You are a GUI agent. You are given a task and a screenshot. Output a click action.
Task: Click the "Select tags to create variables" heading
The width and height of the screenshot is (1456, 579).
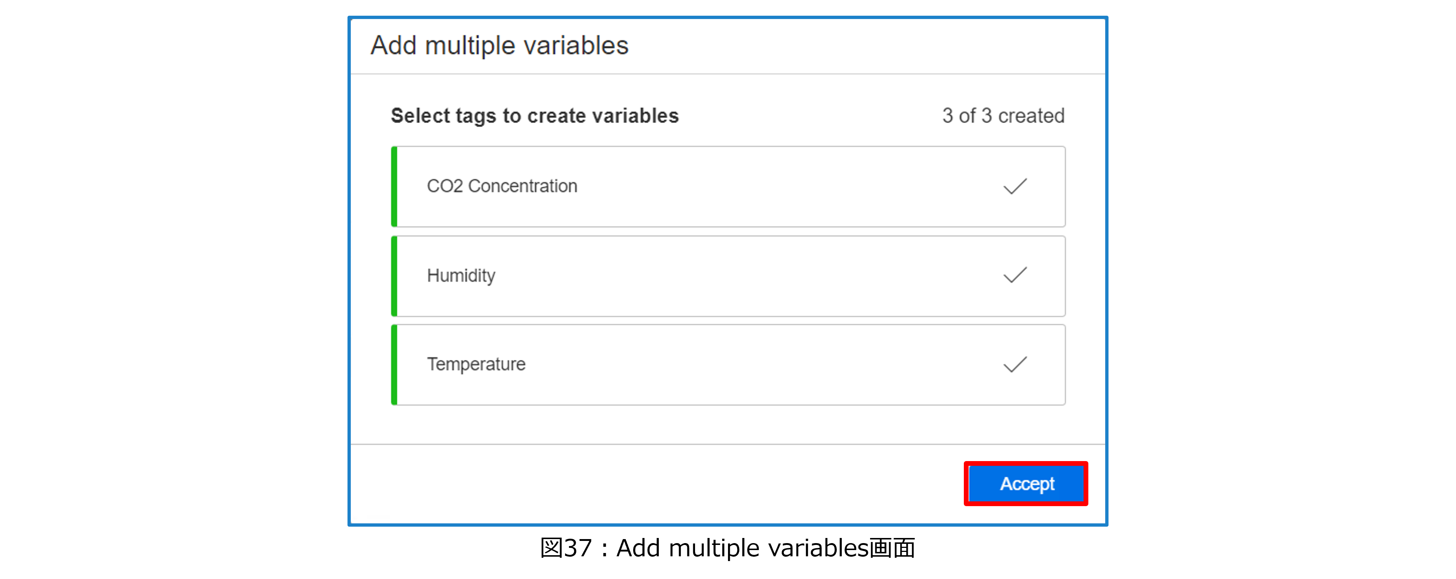click(534, 116)
